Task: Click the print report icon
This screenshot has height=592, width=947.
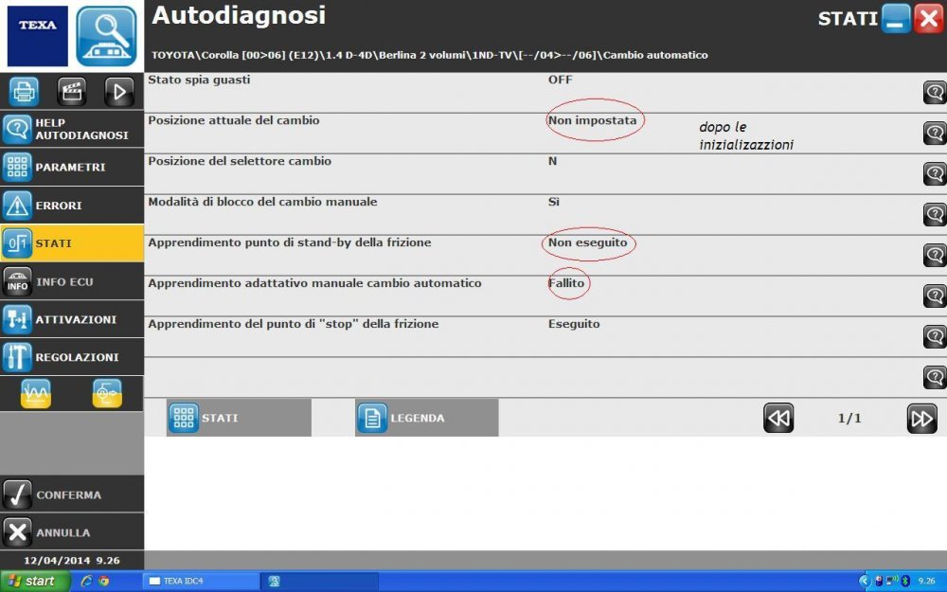Action: tap(22, 91)
